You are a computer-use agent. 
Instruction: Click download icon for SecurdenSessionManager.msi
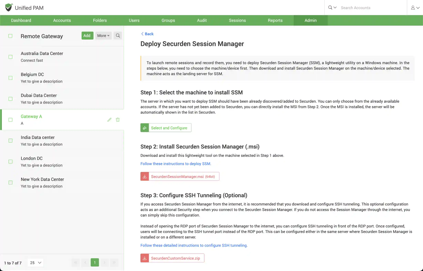(x=145, y=176)
